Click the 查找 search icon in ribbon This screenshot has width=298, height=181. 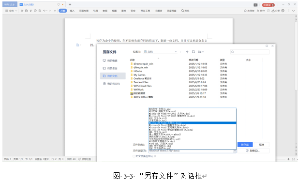[185, 11]
